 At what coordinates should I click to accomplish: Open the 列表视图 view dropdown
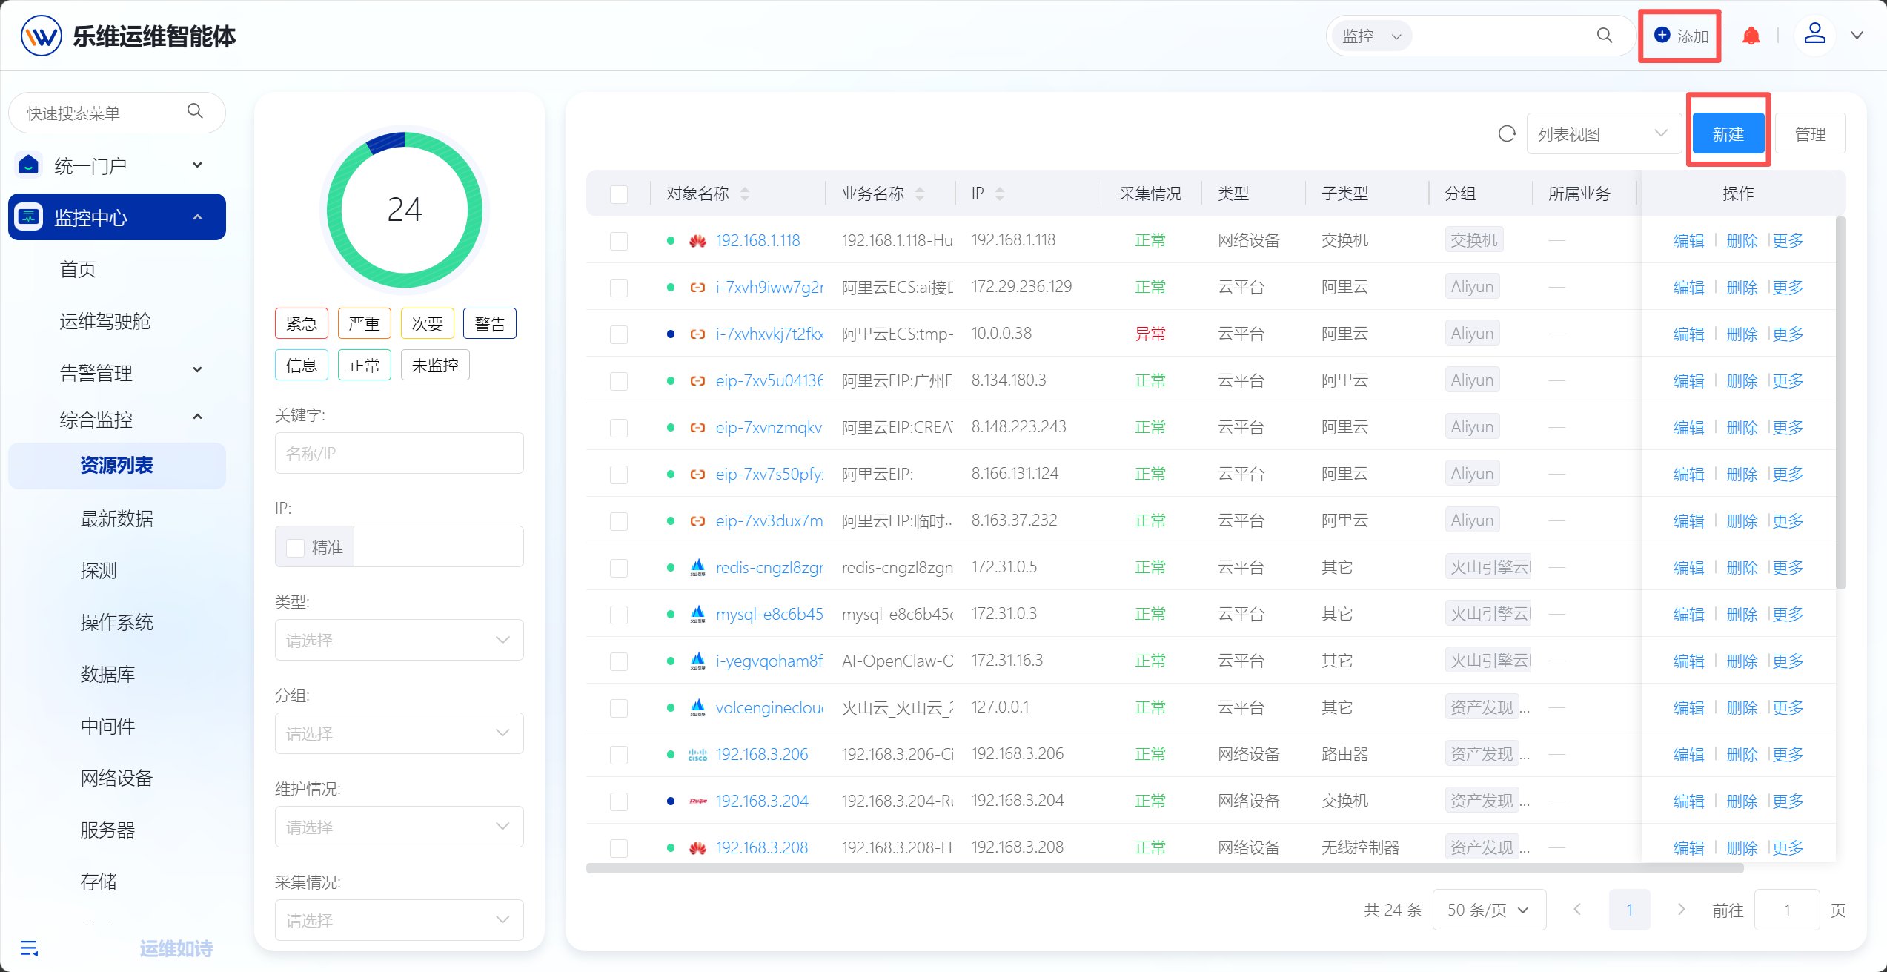click(1603, 134)
